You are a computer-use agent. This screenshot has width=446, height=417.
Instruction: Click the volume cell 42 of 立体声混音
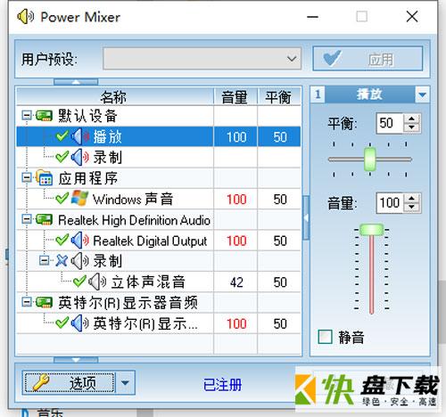pos(235,282)
